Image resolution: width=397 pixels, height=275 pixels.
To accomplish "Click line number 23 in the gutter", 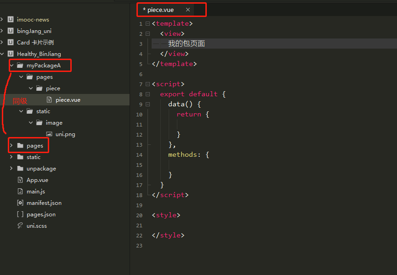I will pos(139,246).
